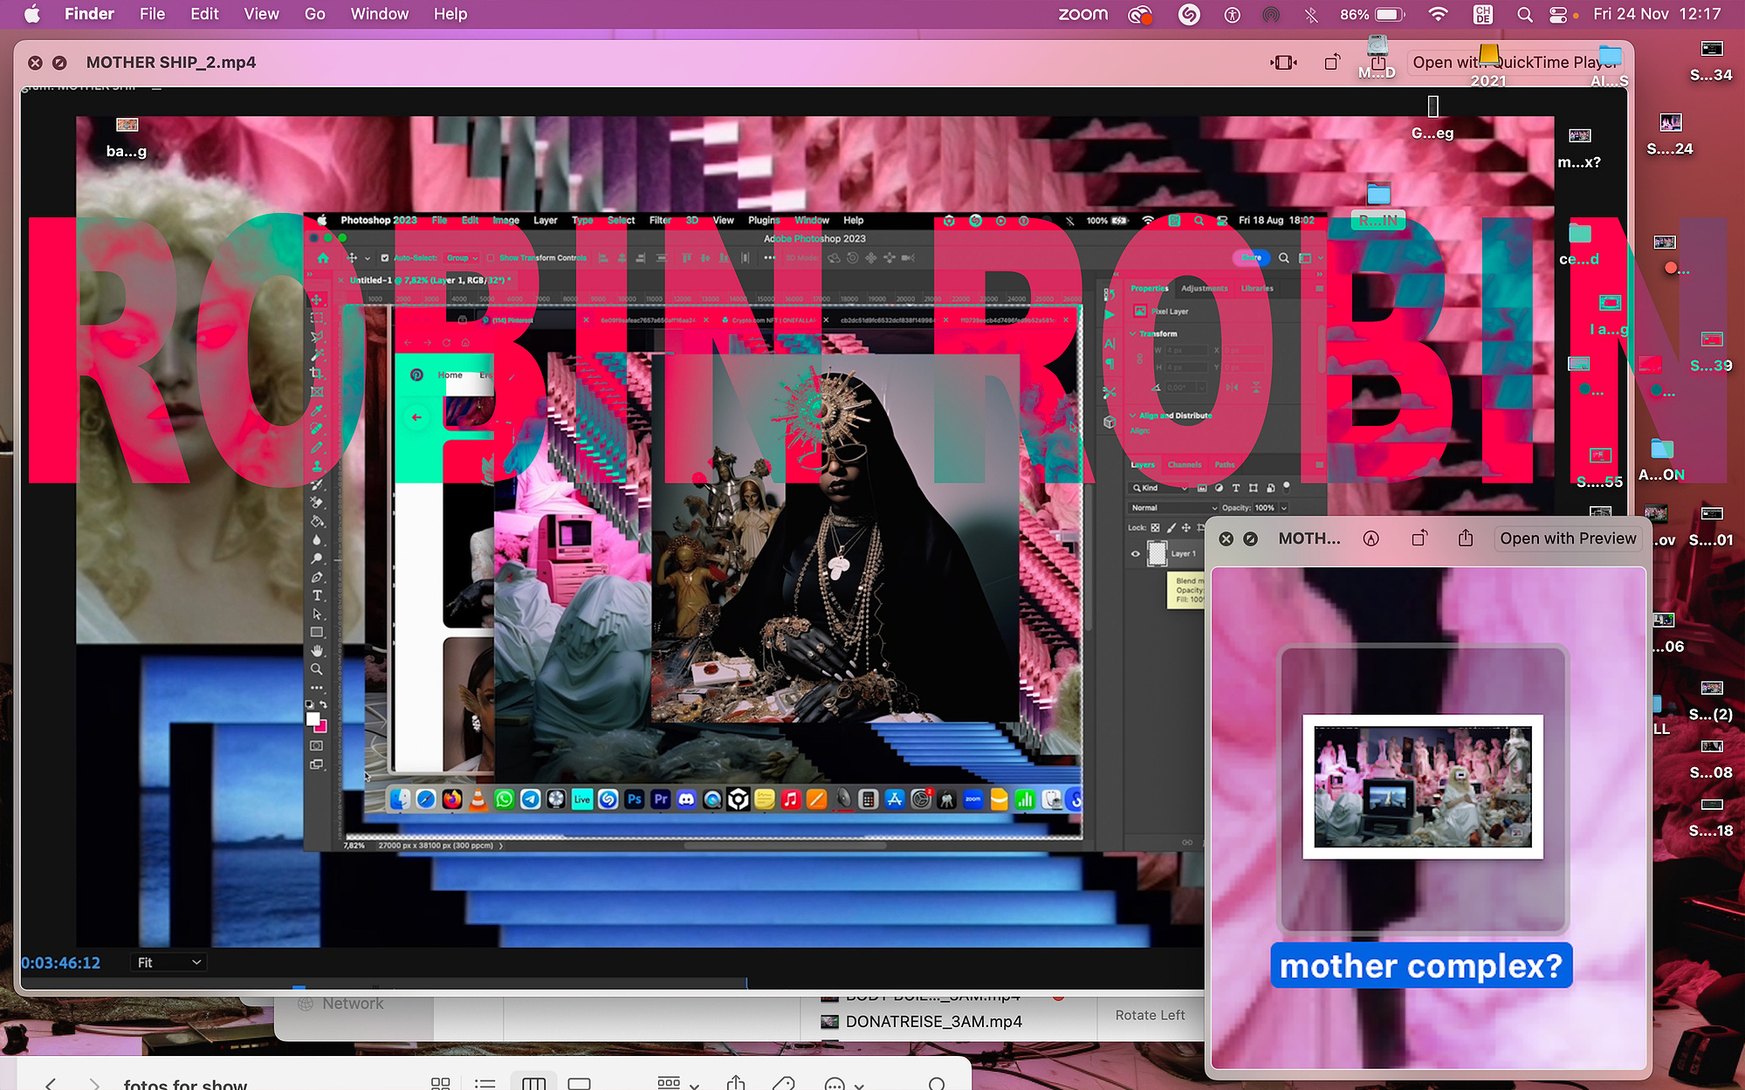Share from the small MOTH... preview window
The height and width of the screenshot is (1090, 1745).
(x=1466, y=538)
